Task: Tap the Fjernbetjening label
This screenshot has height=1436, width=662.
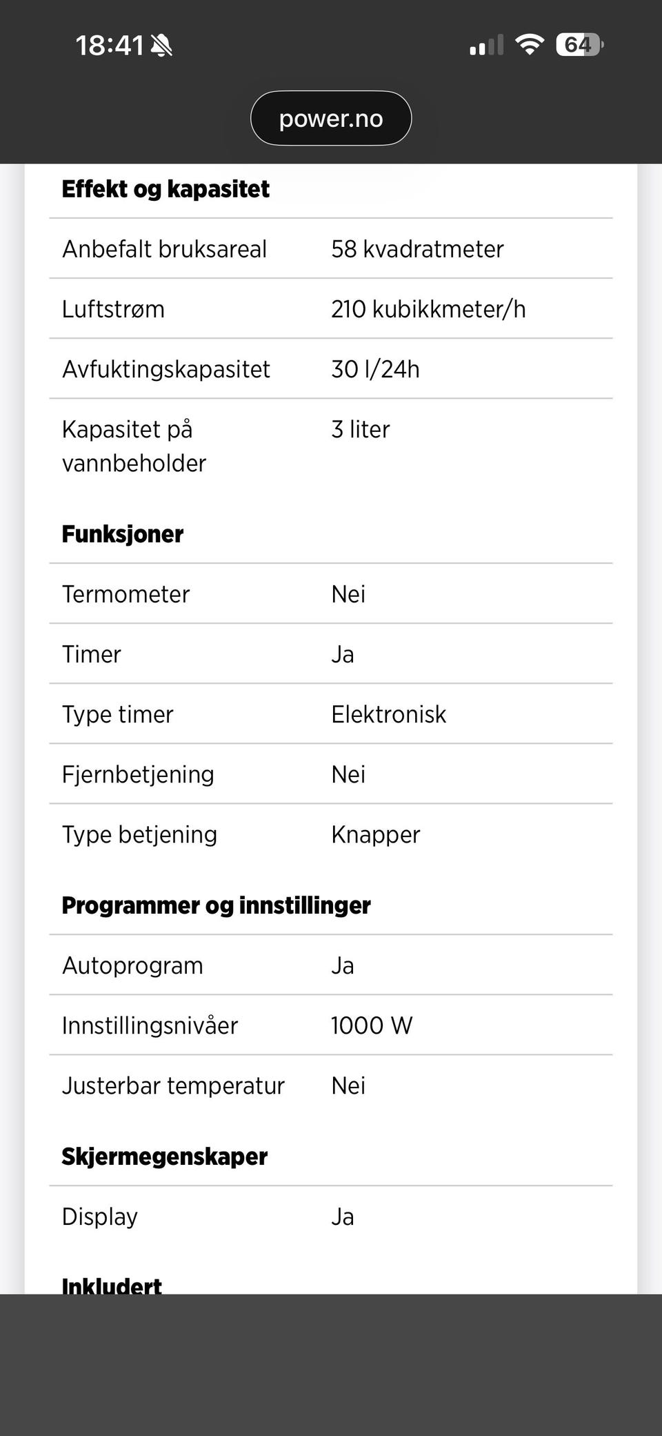Action: [138, 774]
